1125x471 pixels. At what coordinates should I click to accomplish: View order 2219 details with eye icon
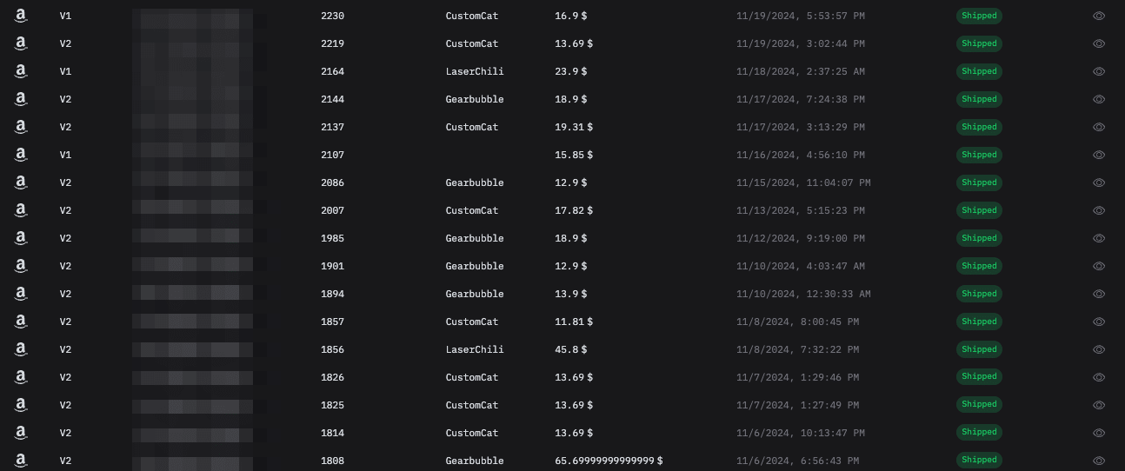click(x=1099, y=43)
